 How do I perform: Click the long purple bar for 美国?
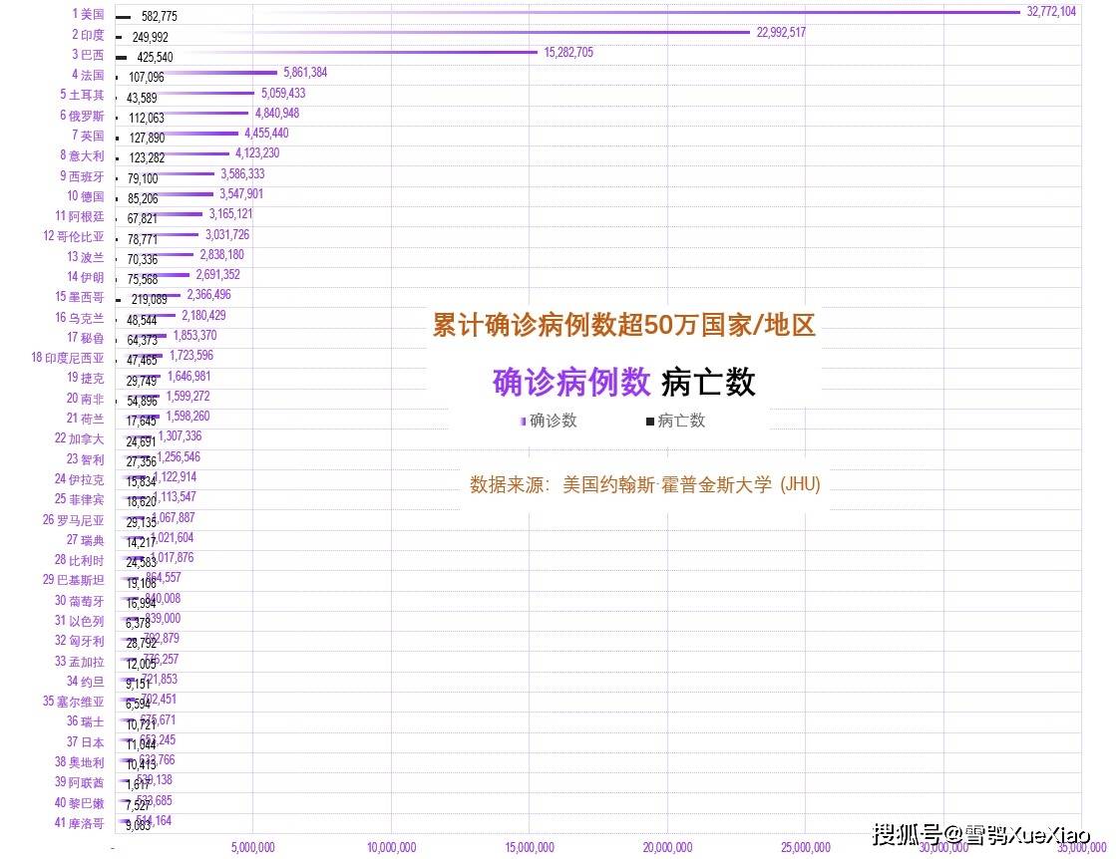[x=567, y=12]
